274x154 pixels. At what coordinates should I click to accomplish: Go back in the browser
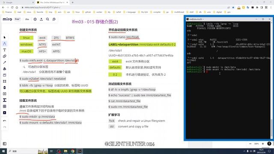[x=3, y=7]
